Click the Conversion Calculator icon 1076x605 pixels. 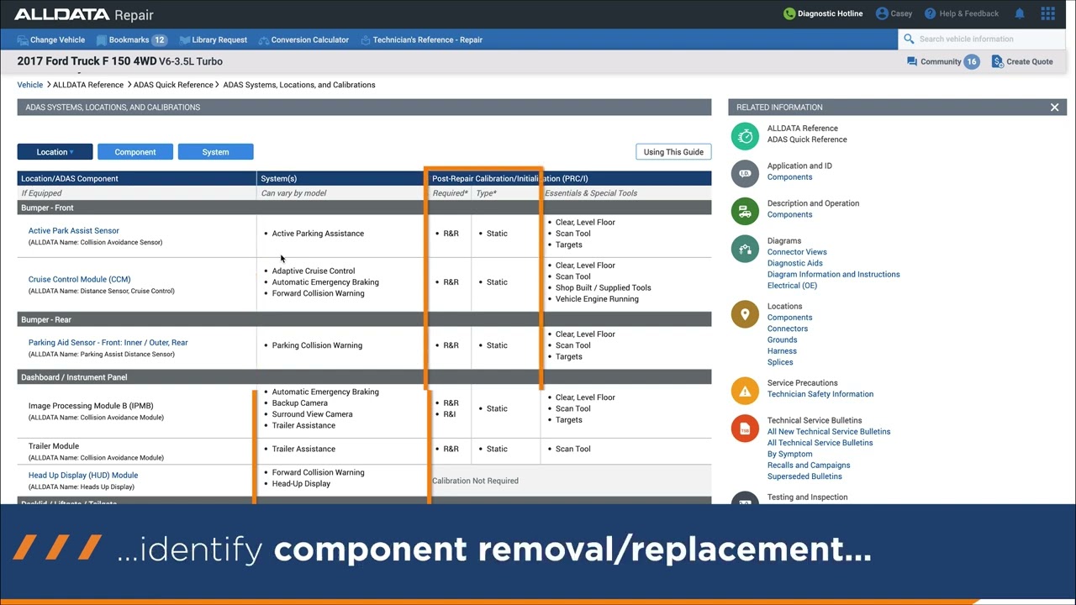point(264,39)
